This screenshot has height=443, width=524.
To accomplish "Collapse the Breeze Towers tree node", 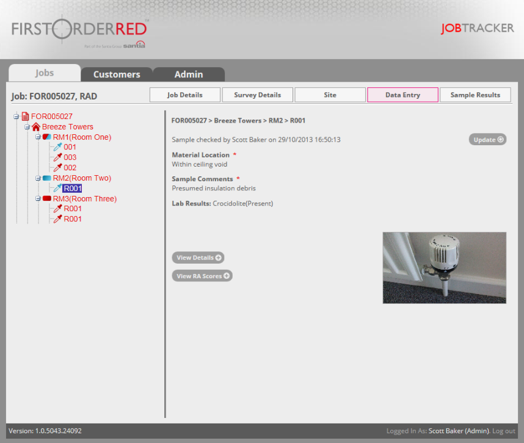I will 27,127.
